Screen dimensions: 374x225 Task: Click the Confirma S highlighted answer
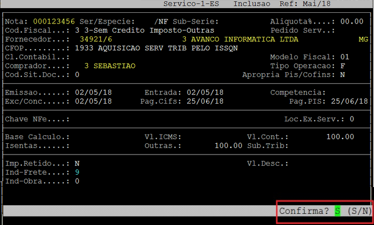click(x=338, y=211)
